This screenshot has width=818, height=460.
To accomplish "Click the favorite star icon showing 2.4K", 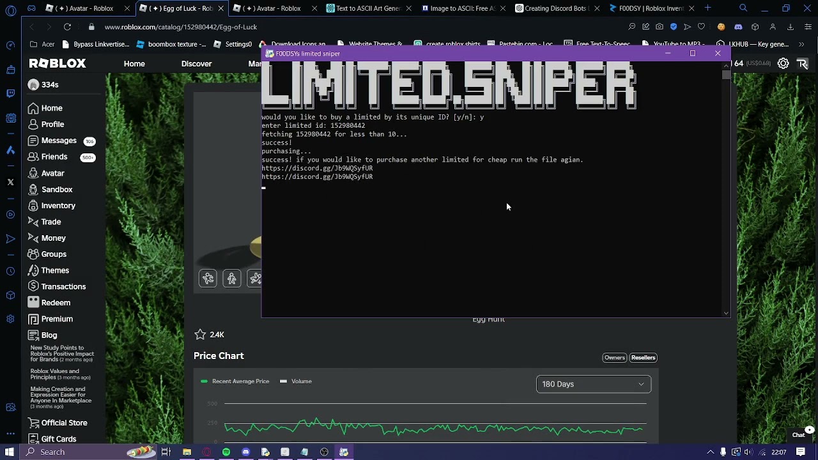I will tap(200, 335).
